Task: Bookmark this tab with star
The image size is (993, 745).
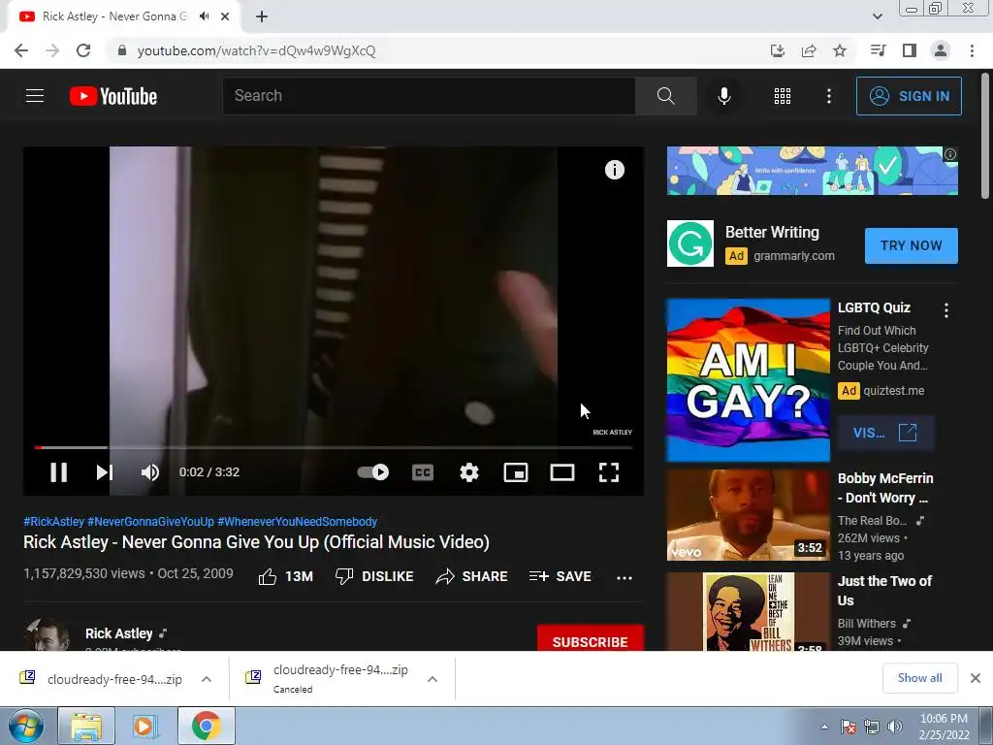Action: coord(840,50)
